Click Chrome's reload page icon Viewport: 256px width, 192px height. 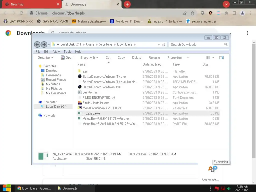[x=21, y=13]
